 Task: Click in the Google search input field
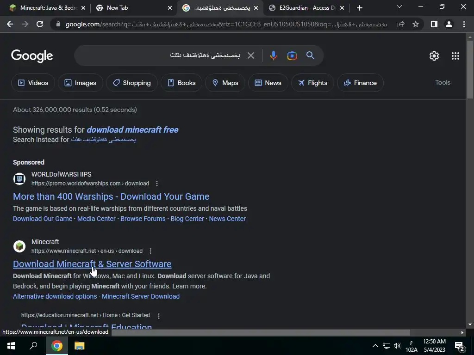[160, 55]
